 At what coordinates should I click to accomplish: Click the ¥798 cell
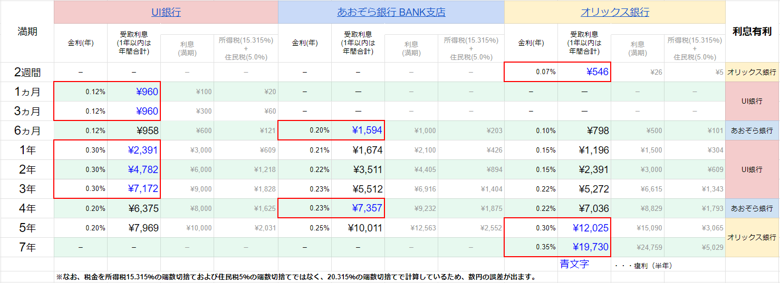point(584,130)
